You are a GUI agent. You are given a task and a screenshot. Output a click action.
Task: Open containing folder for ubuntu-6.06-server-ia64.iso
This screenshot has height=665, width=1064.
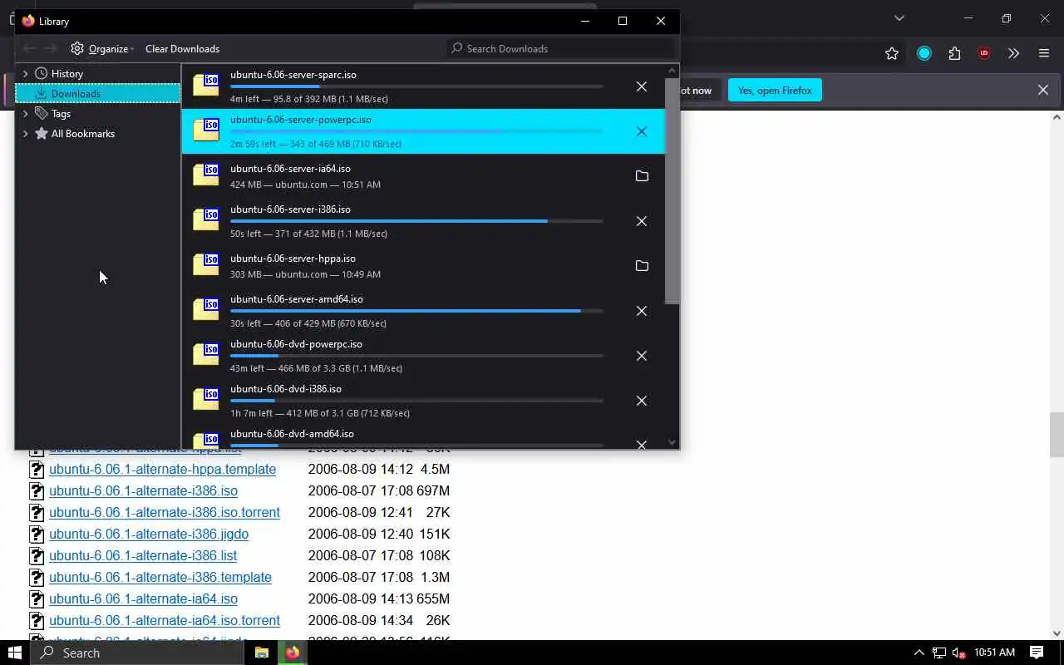tap(641, 176)
